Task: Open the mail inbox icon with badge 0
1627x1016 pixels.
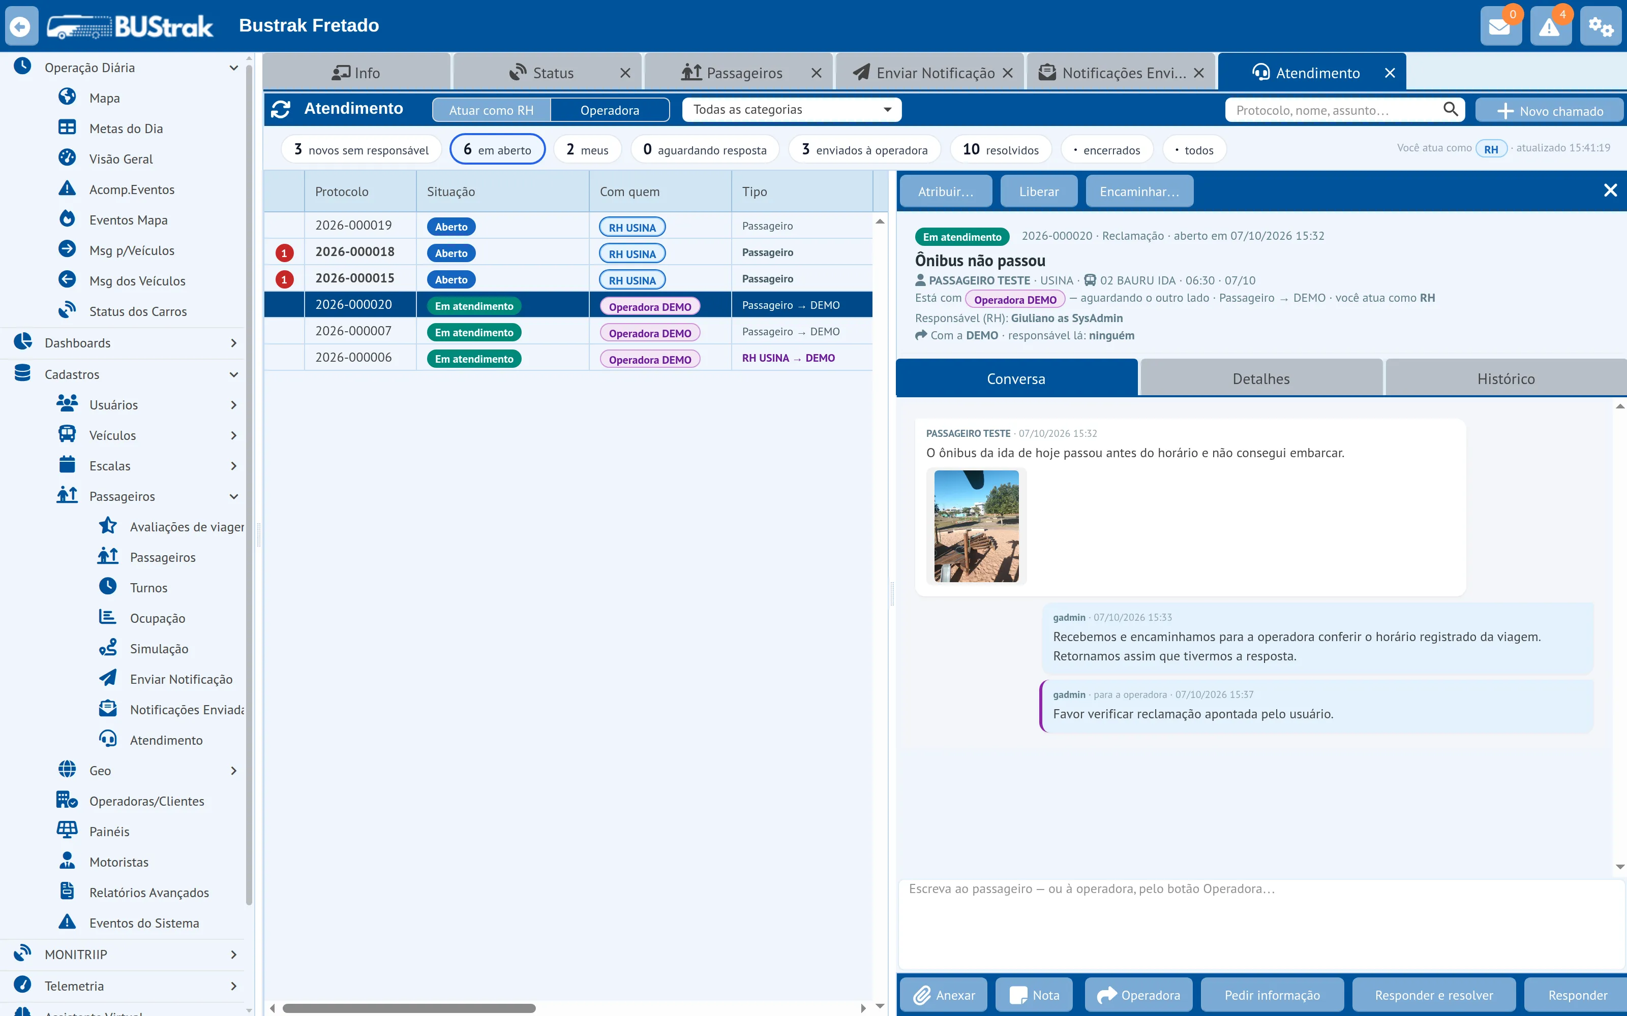Action: pyautogui.click(x=1500, y=26)
